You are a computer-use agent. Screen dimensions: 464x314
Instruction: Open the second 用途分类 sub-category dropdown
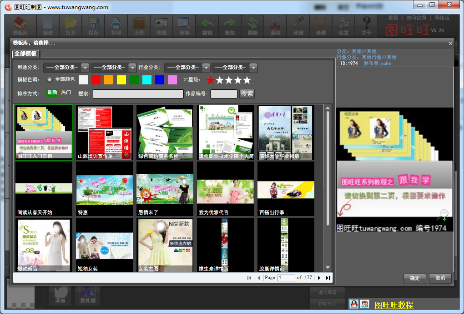[x=114, y=68]
